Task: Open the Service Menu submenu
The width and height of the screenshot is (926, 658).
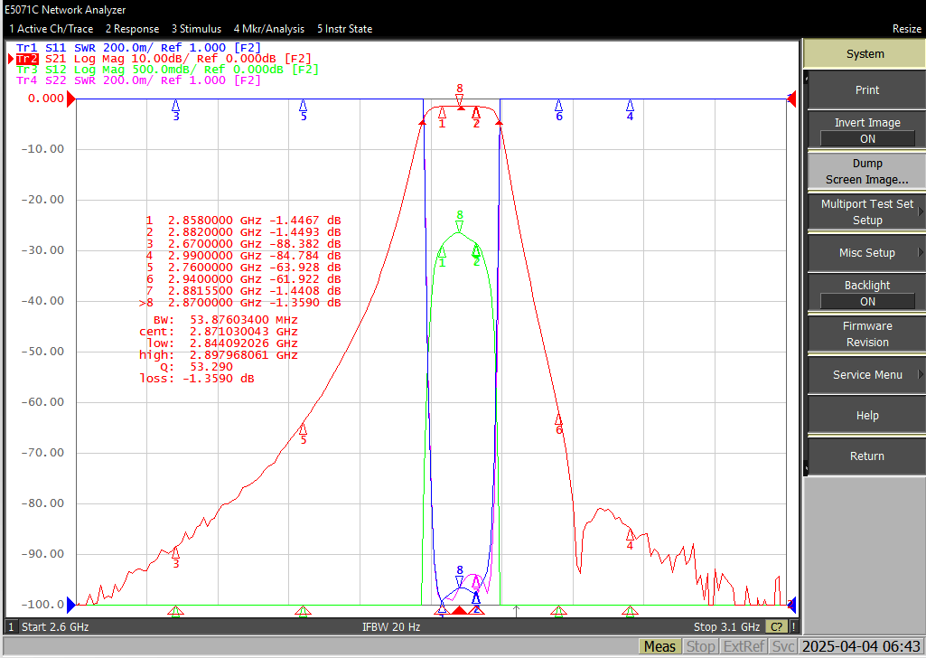Action: click(x=866, y=375)
